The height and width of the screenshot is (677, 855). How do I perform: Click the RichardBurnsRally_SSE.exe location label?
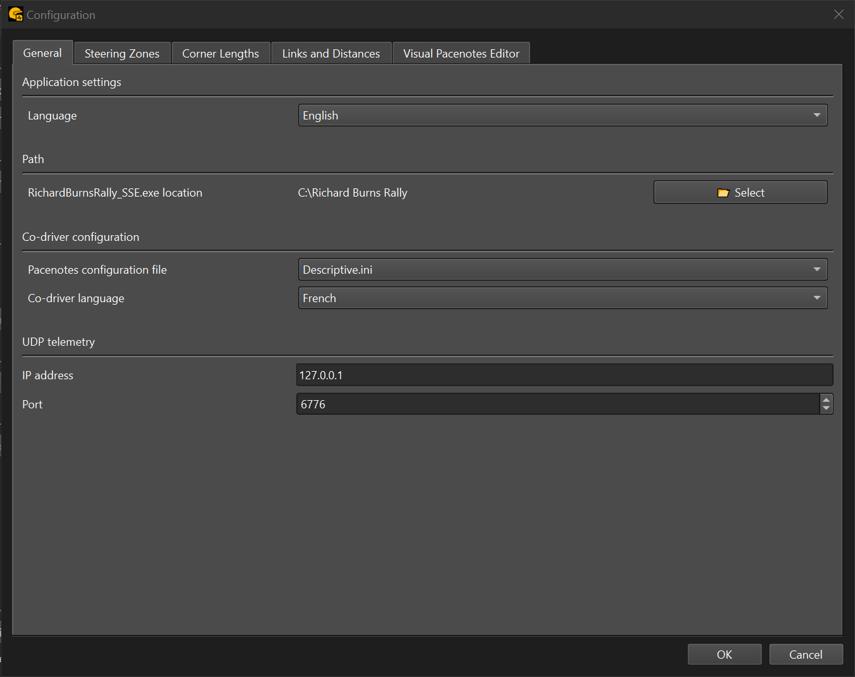pyautogui.click(x=115, y=193)
